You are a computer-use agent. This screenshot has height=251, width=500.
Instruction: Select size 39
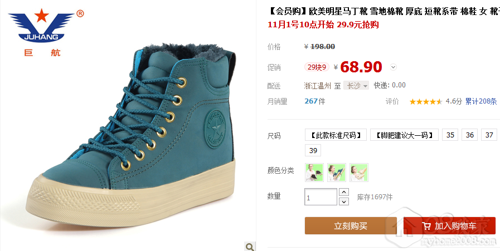pyautogui.click(x=313, y=151)
